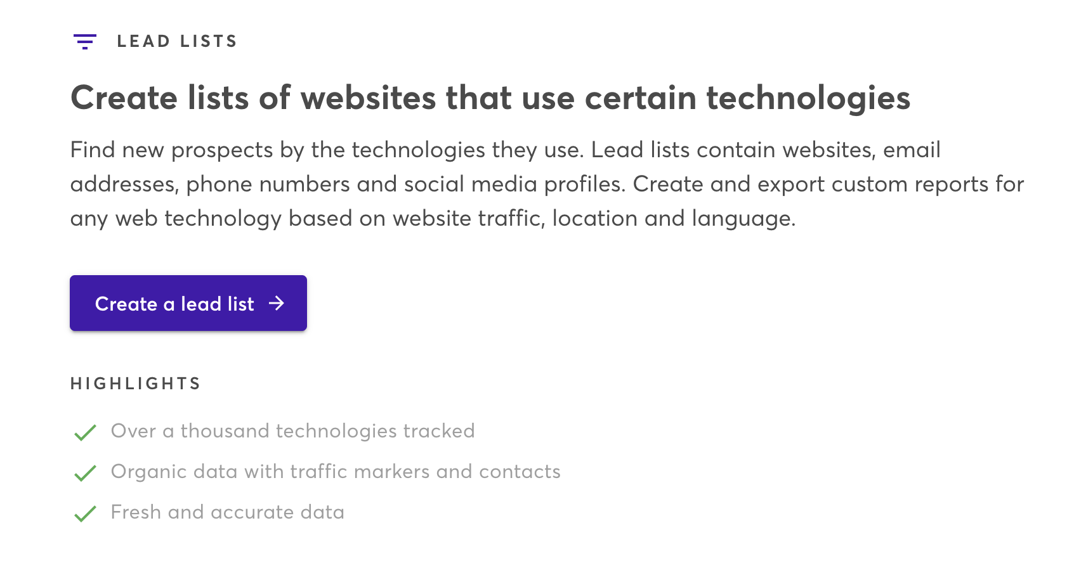Click the 'Over a thousand technologies tracked' text
Image resolution: width=1067 pixels, height=582 pixels.
click(x=292, y=431)
